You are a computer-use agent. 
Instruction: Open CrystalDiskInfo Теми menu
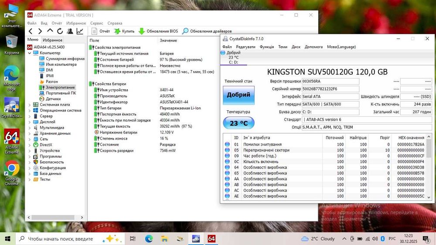pos(283,47)
